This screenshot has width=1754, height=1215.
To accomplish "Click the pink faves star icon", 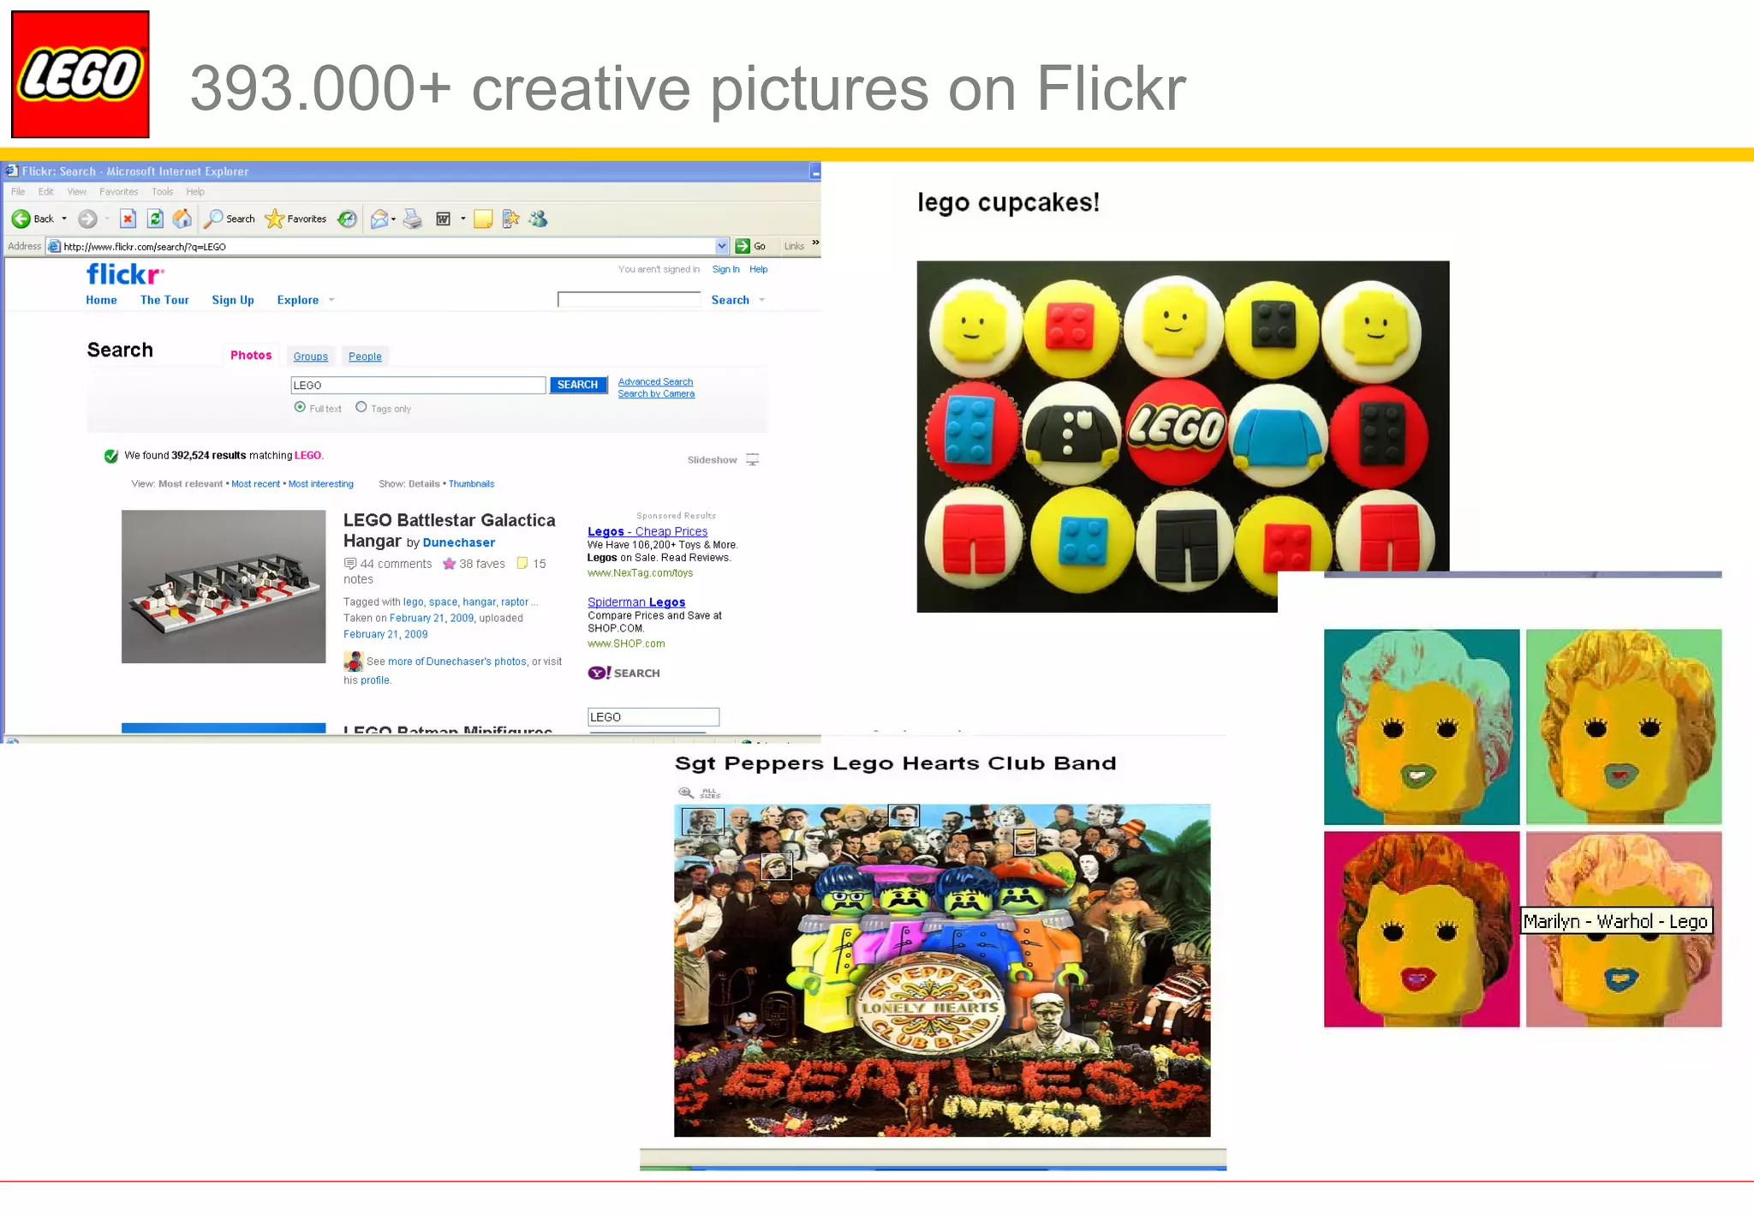I will coord(449,563).
